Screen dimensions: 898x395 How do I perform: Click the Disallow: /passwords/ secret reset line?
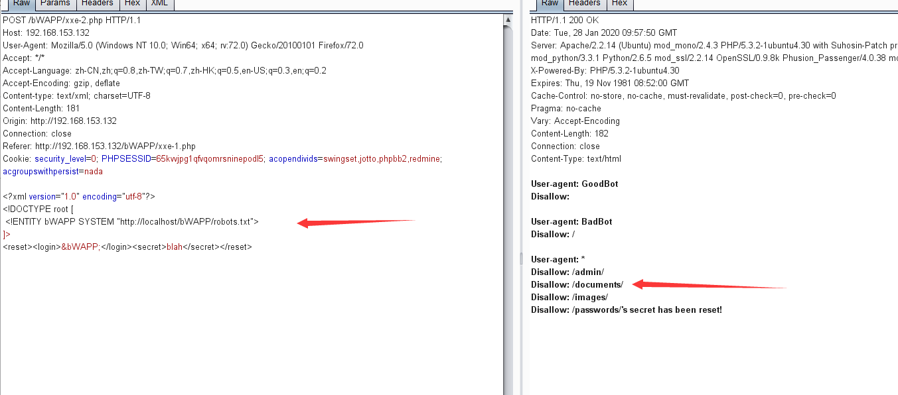[x=627, y=310]
